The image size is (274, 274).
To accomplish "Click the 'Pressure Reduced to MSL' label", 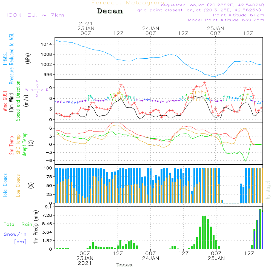I will (x=11, y=59).
